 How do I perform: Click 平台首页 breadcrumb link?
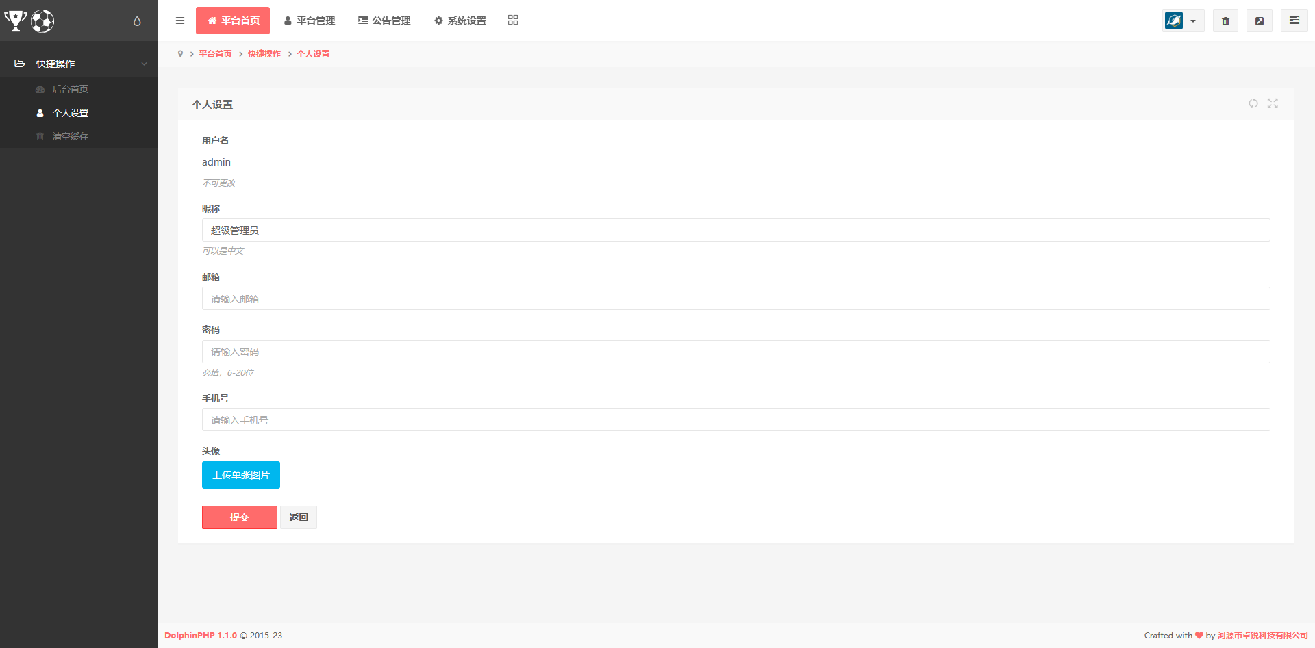click(215, 54)
